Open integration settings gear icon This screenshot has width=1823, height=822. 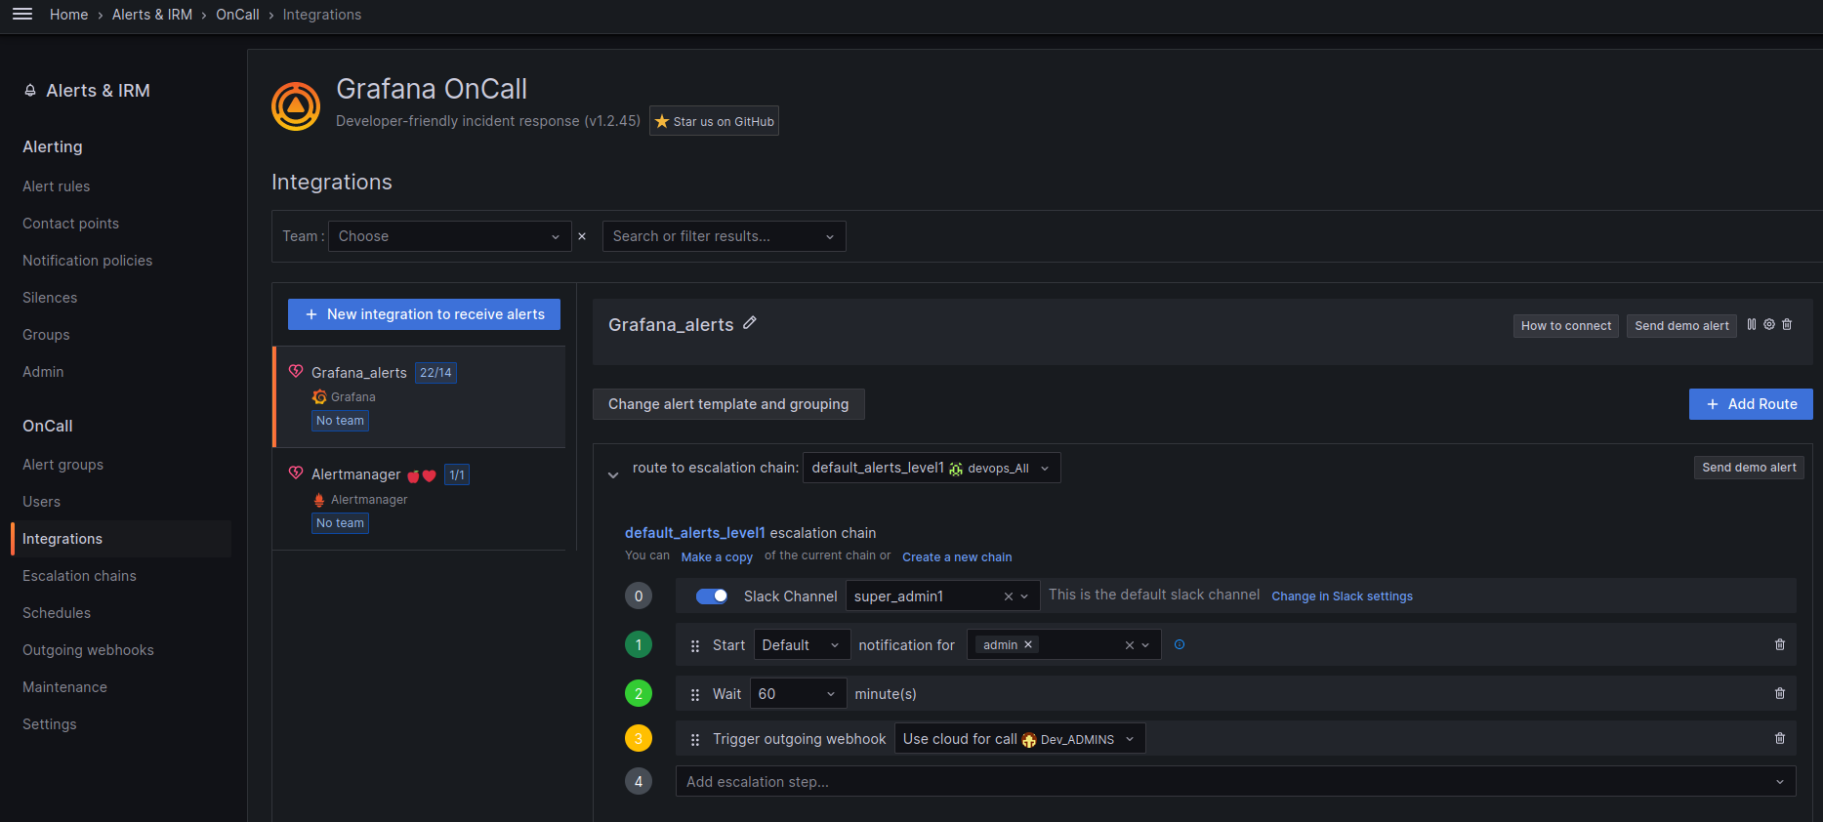(x=1769, y=324)
